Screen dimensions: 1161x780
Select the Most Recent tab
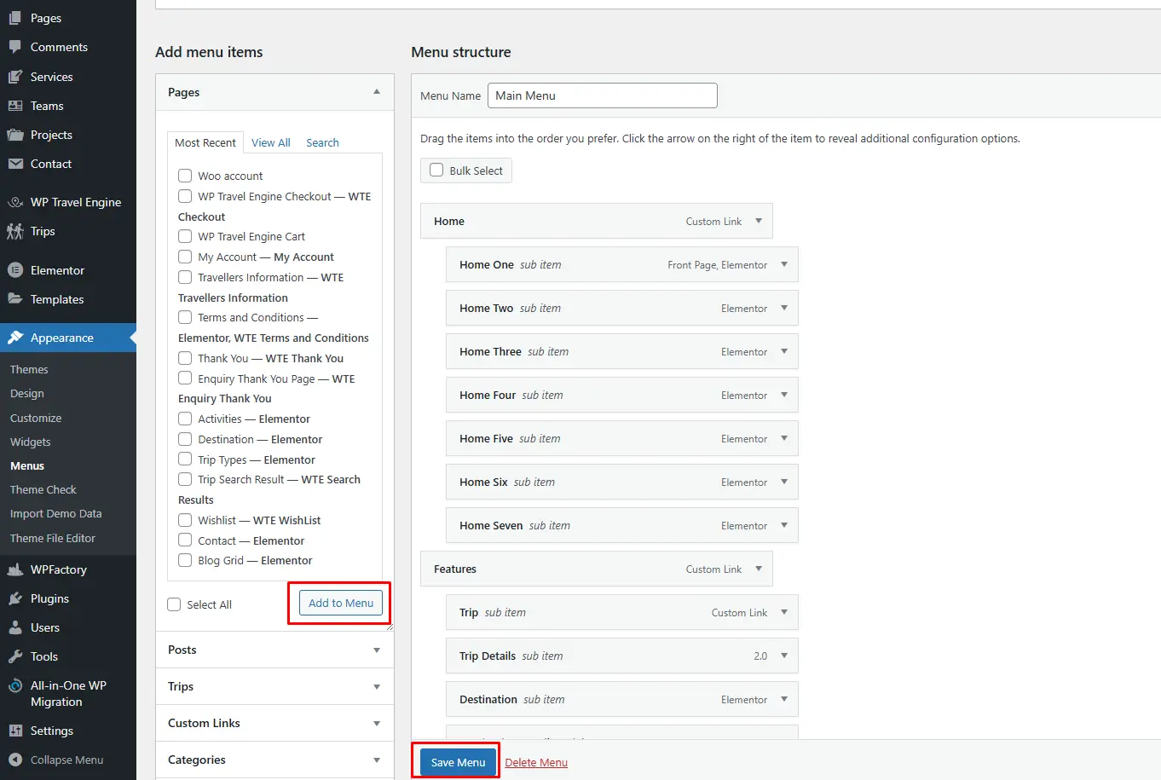(x=205, y=142)
